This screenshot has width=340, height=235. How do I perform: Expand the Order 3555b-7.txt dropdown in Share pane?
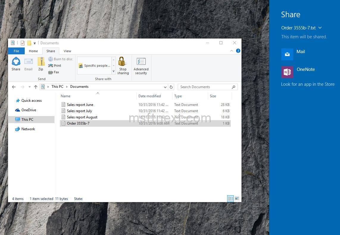click(320, 28)
